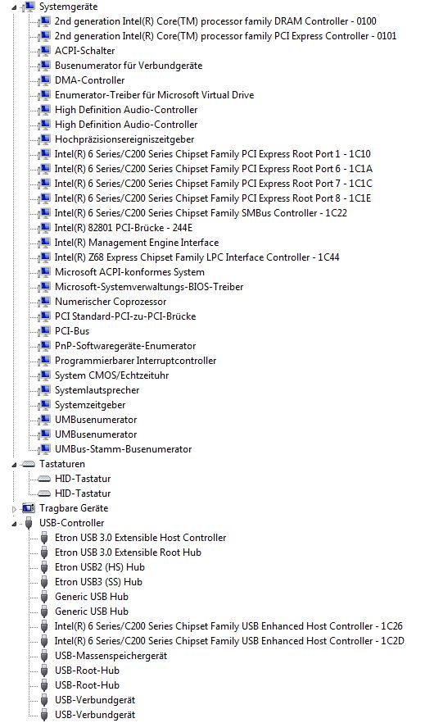Screen dimensions: 425x723
Task: Click the Etron USB2 (HS) Hub icon
Action: pos(44,567)
